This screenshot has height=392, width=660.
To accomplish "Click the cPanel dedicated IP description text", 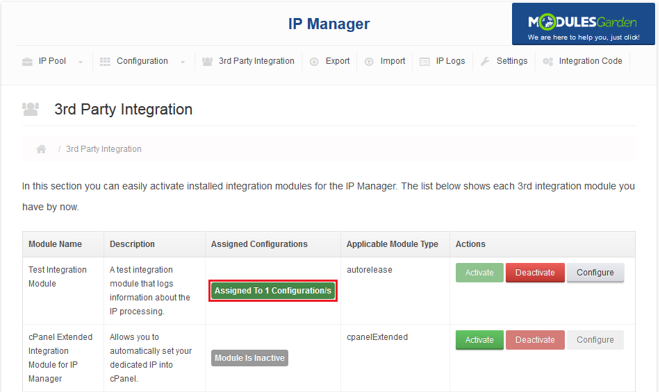I will coord(151,357).
